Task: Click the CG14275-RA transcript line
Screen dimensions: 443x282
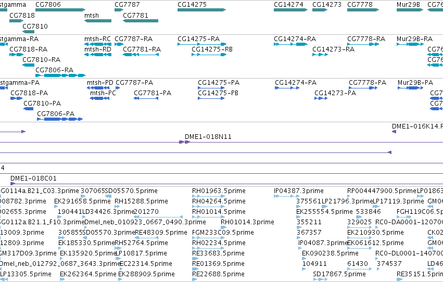Action: pyautogui.click(x=202, y=44)
